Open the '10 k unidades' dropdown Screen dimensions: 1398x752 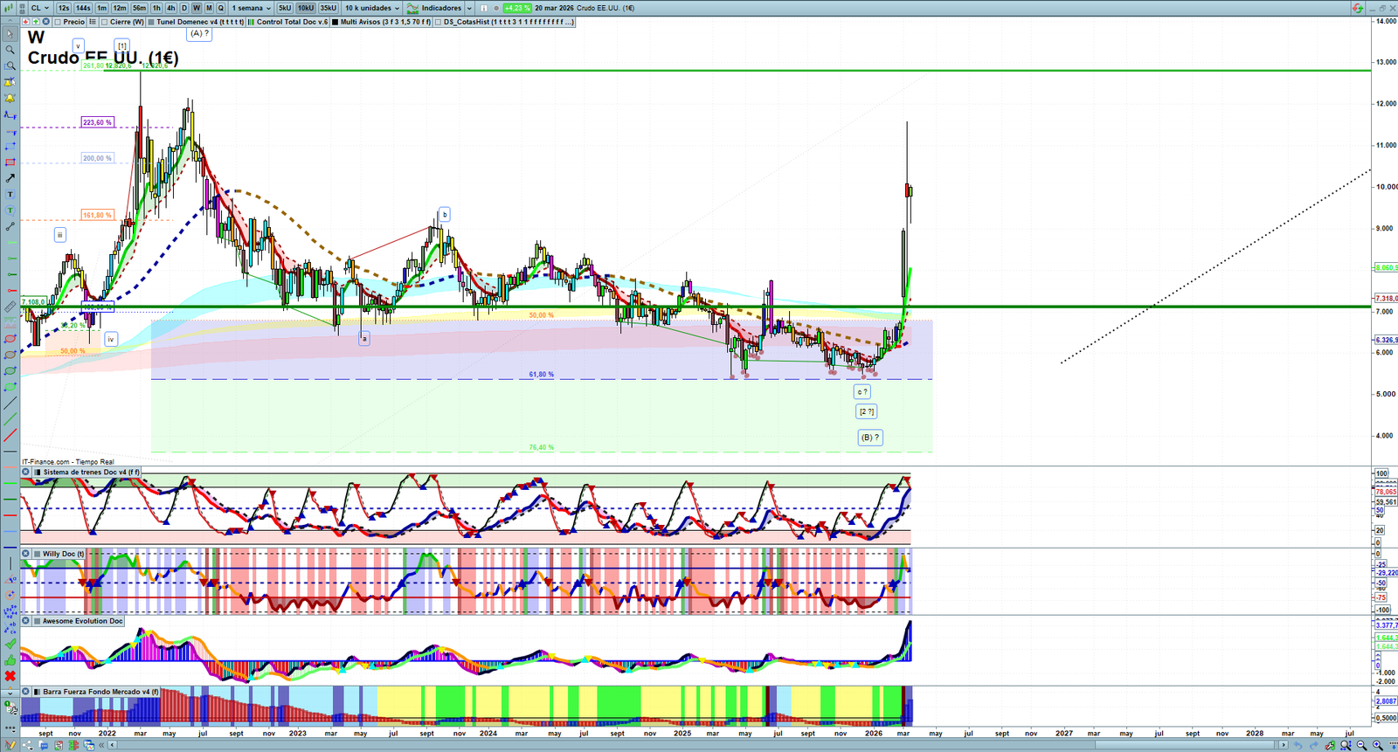point(371,8)
